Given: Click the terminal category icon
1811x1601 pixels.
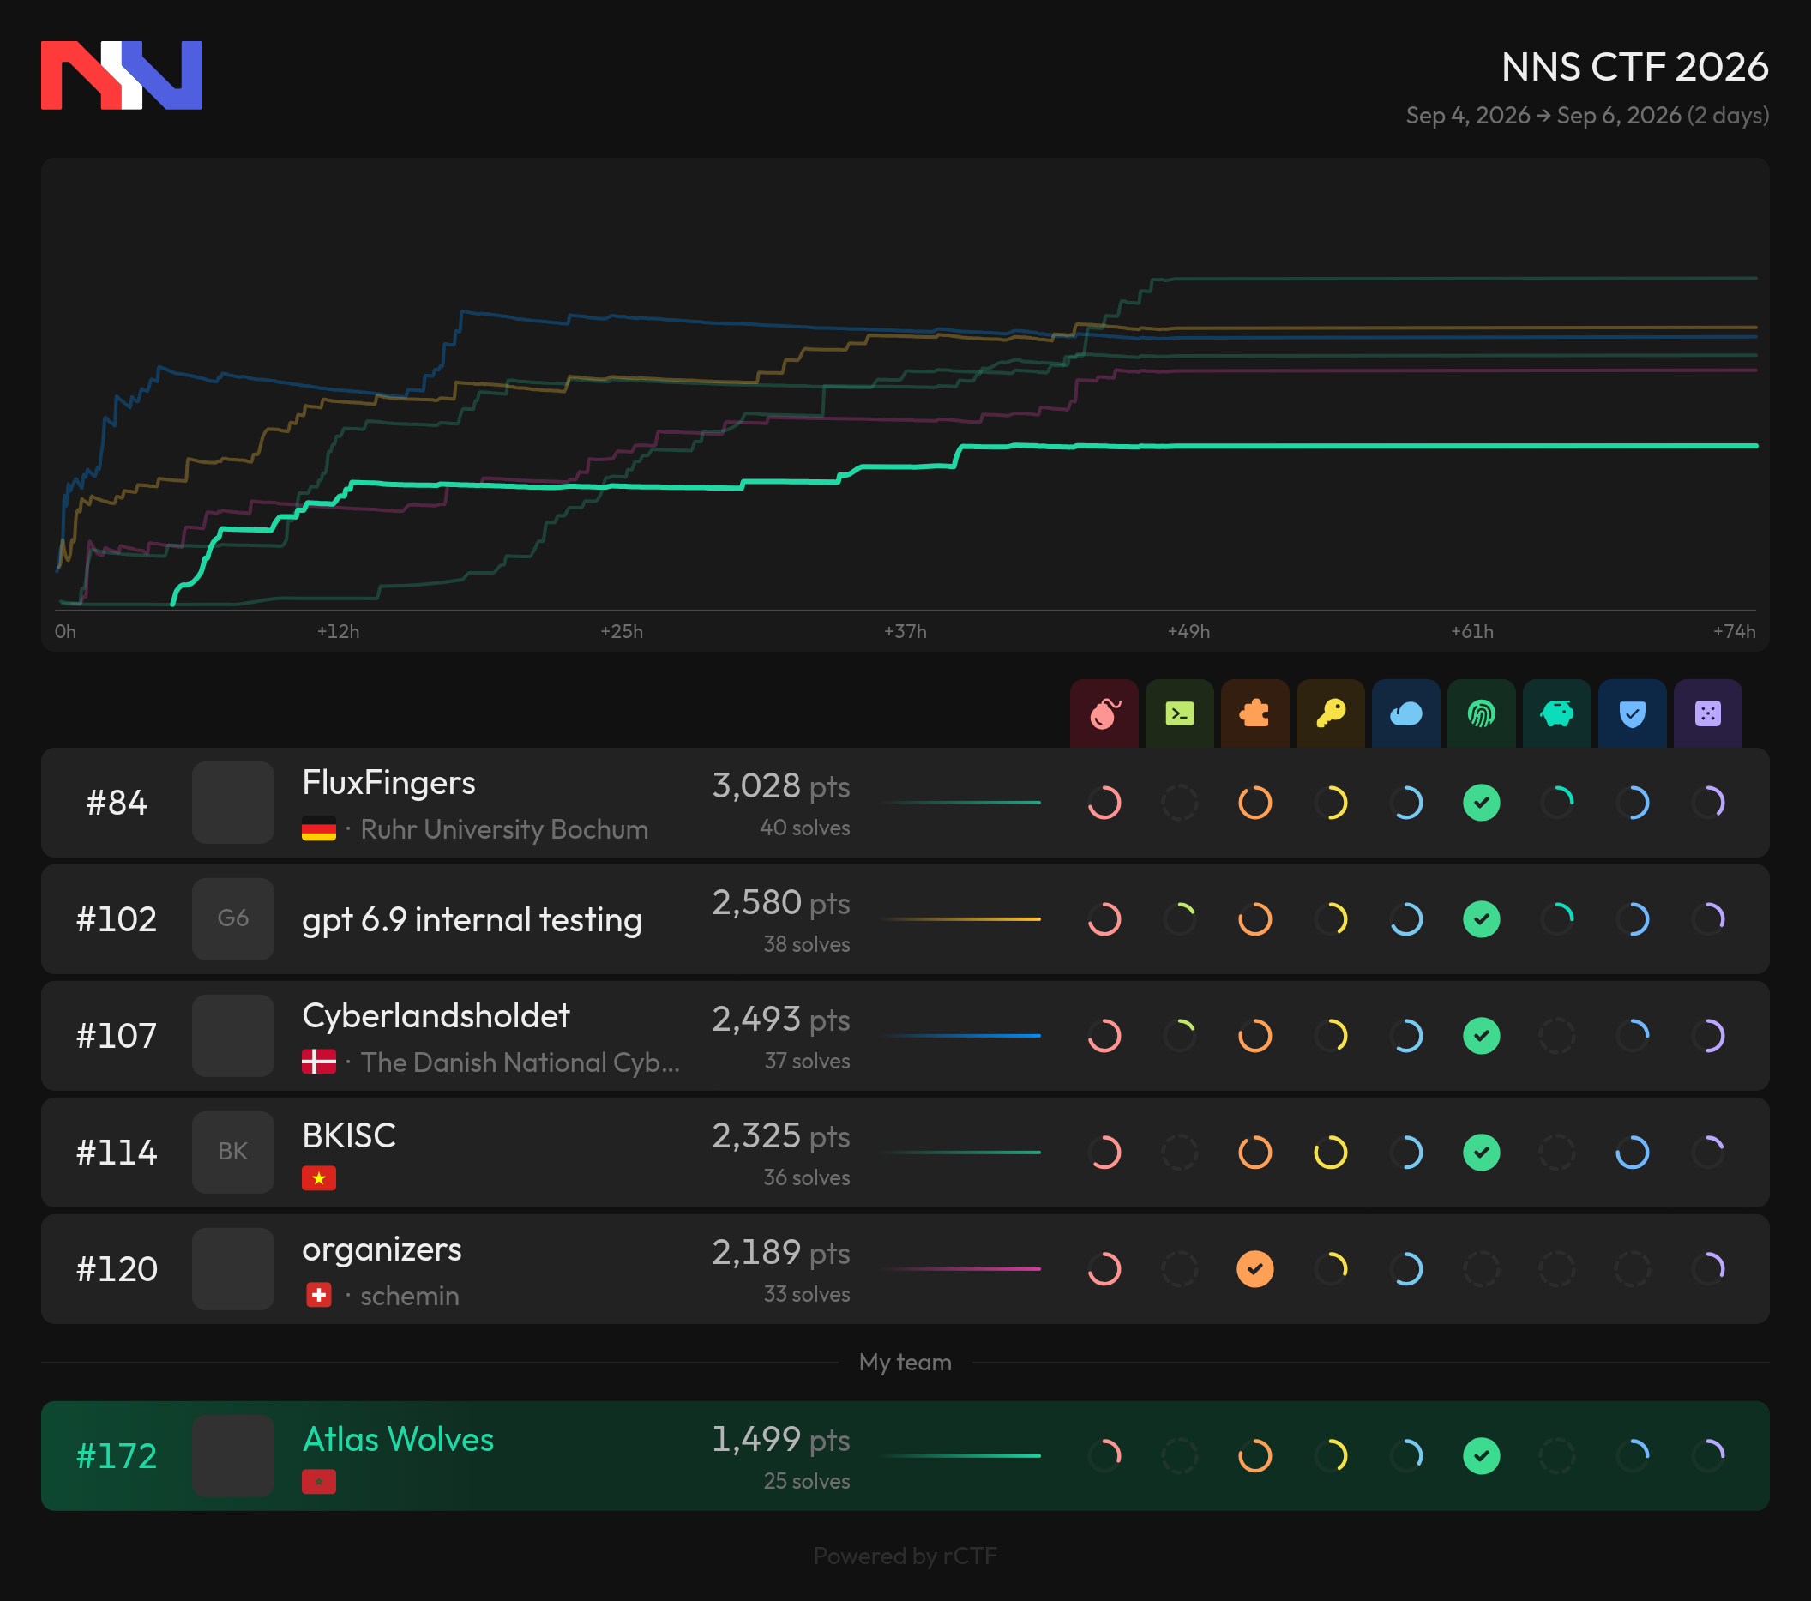Looking at the screenshot, I should [1179, 713].
